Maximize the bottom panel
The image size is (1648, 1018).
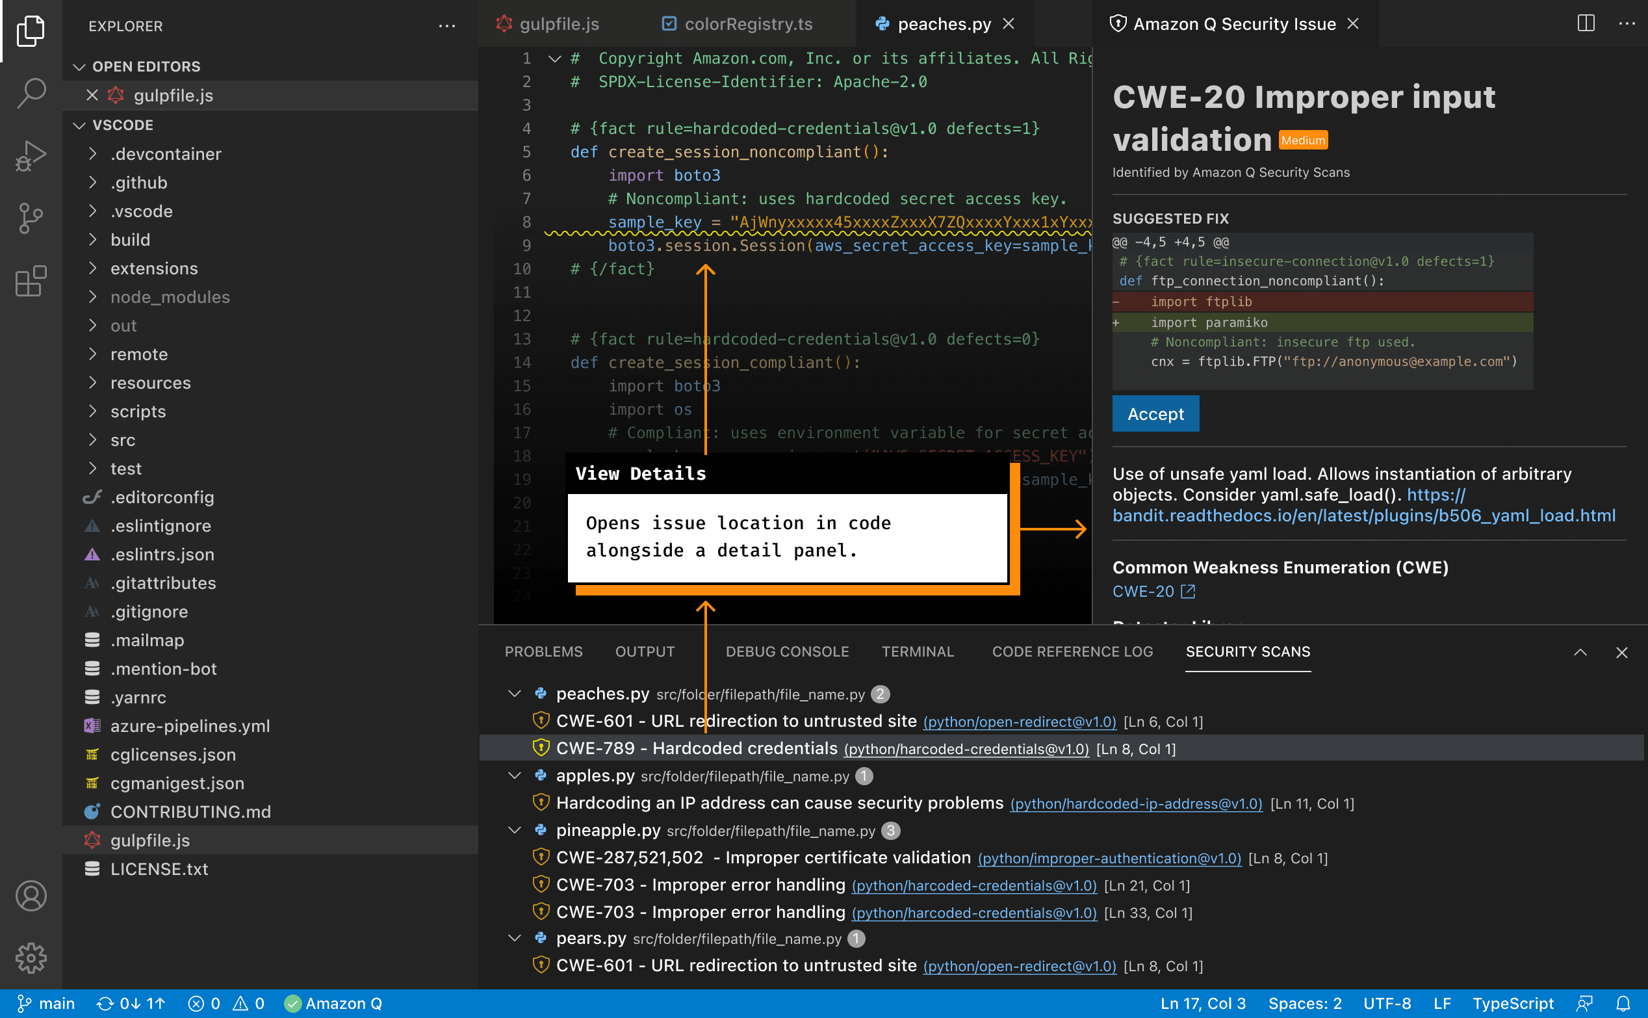pyautogui.click(x=1580, y=652)
